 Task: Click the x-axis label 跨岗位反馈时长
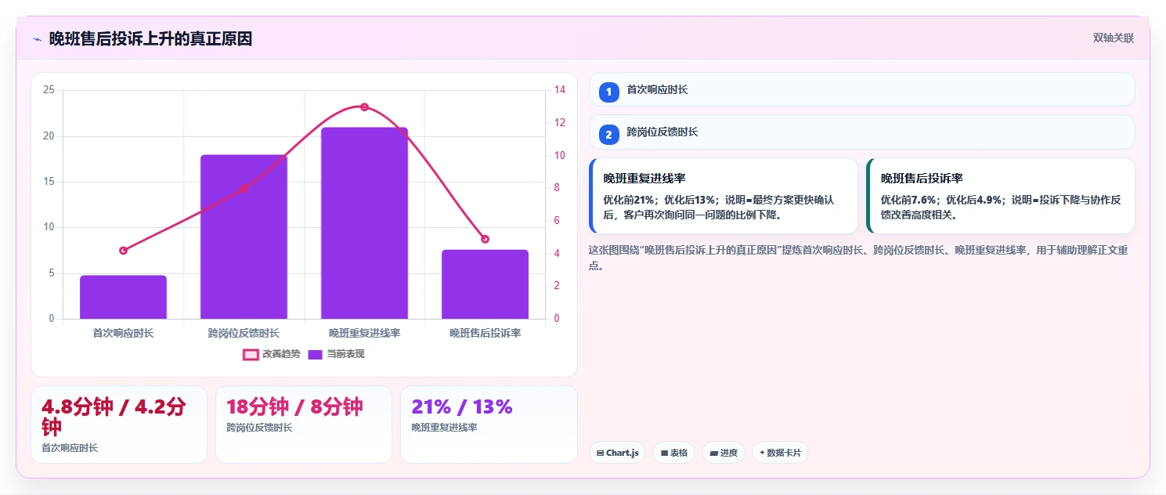coord(244,334)
